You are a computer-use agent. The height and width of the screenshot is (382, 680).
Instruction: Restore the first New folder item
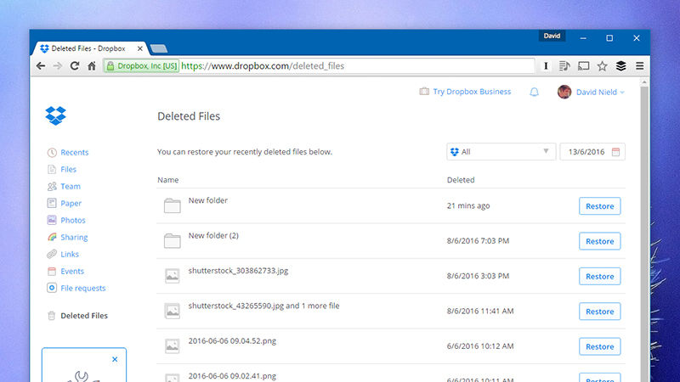pos(599,206)
